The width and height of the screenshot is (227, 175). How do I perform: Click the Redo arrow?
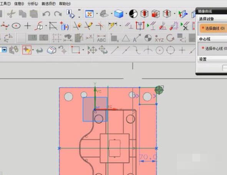click(58, 14)
